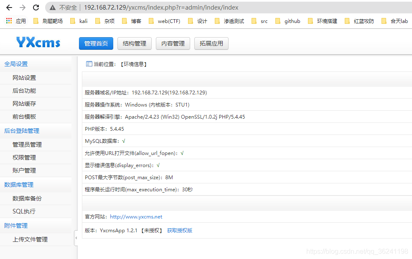Go back with the browser back arrow

(x=9, y=8)
